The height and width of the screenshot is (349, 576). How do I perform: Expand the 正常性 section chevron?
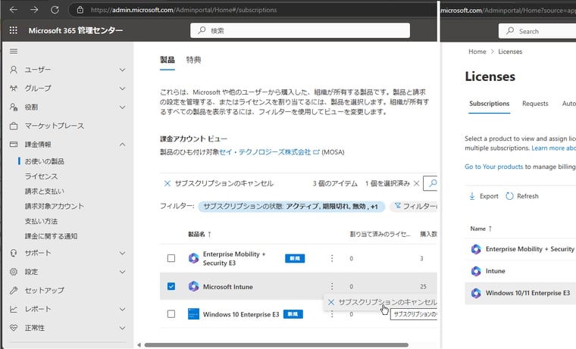tap(122, 328)
